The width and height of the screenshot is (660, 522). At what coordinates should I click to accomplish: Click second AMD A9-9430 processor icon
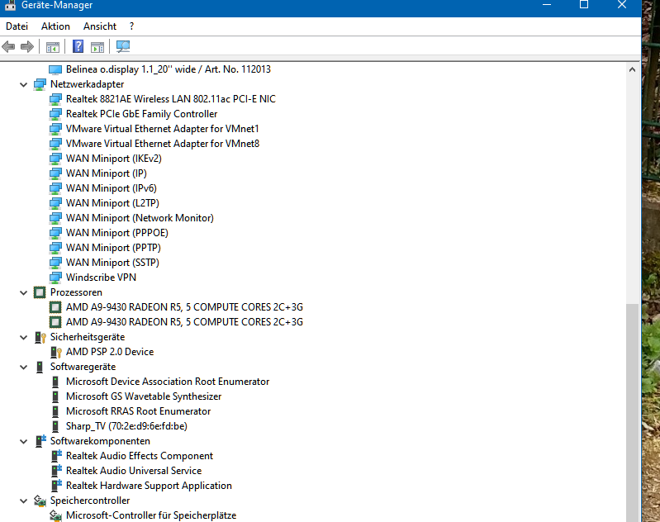point(55,321)
